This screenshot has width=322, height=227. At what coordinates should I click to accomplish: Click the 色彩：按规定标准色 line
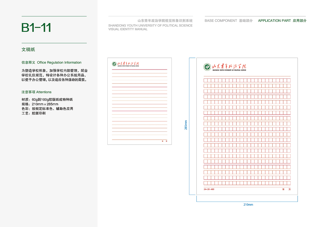pos(47,109)
